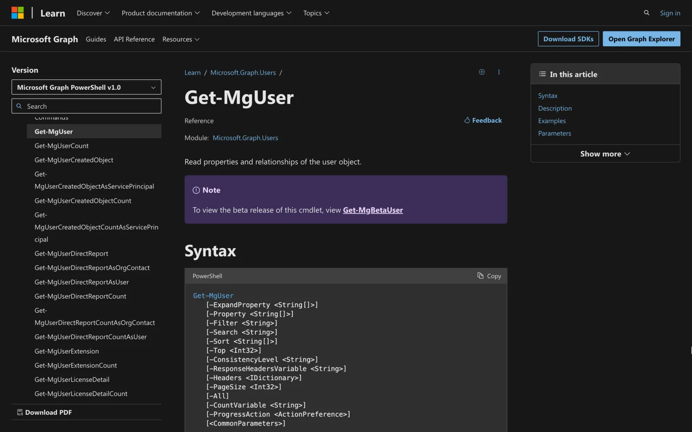The width and height of the screenshot is (692, 432).
Task: Open Get-MgUserCreatedObjectCountAsServicePrincipal entry
Action: point(96,227)
